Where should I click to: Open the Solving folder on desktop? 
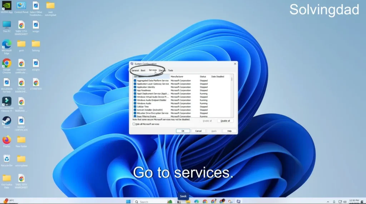click(x=36, y=46)
